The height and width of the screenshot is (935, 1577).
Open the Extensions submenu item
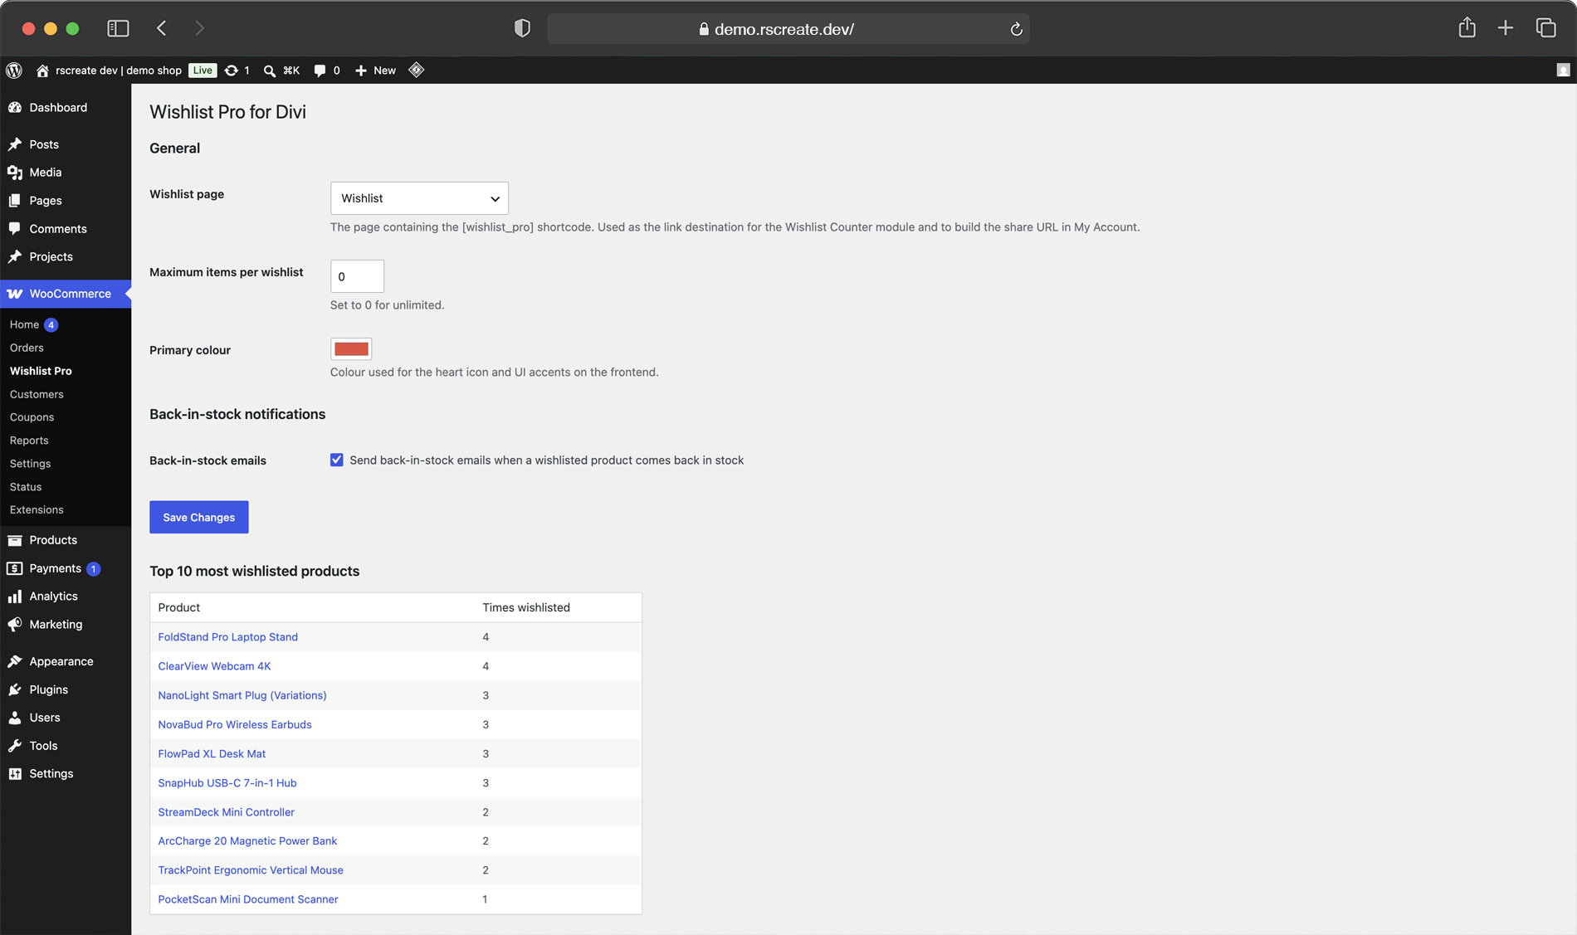tap(37, 509)
